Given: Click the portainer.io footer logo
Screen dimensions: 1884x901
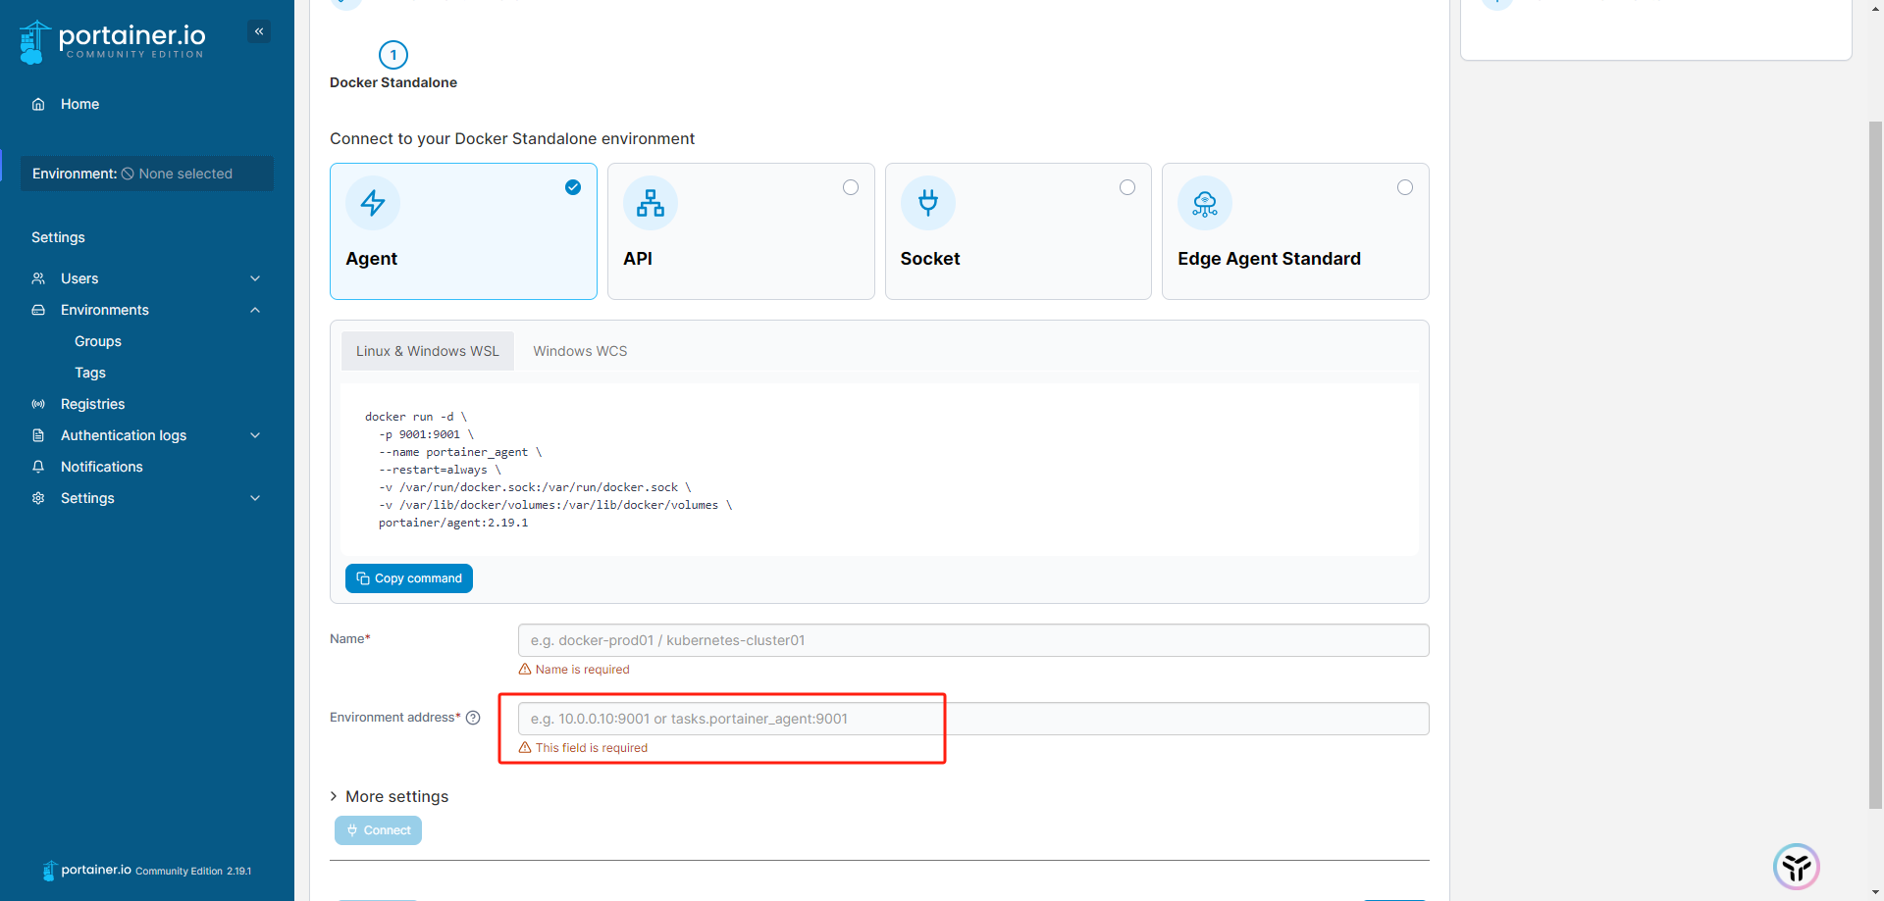Looking at the screenshot, I should pyautogui.click(x=86, y=870).
